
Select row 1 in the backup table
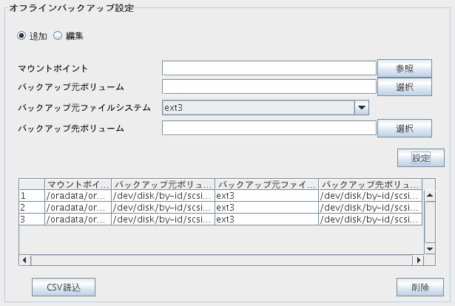point(220,196)
